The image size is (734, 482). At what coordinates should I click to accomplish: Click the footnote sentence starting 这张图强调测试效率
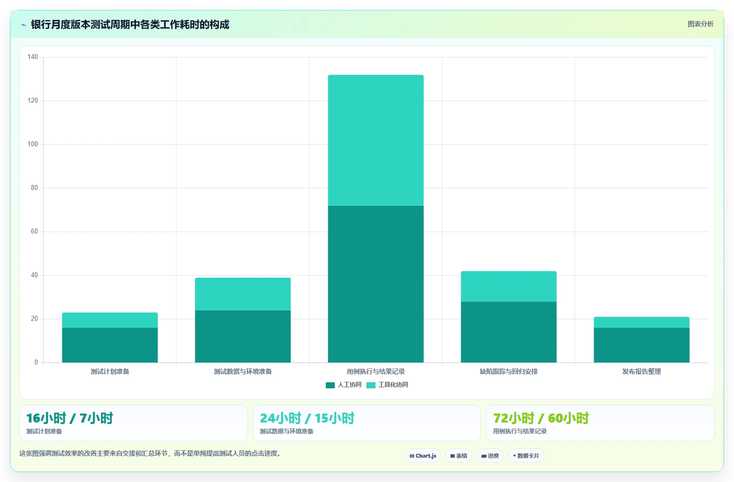coord(151,453)
